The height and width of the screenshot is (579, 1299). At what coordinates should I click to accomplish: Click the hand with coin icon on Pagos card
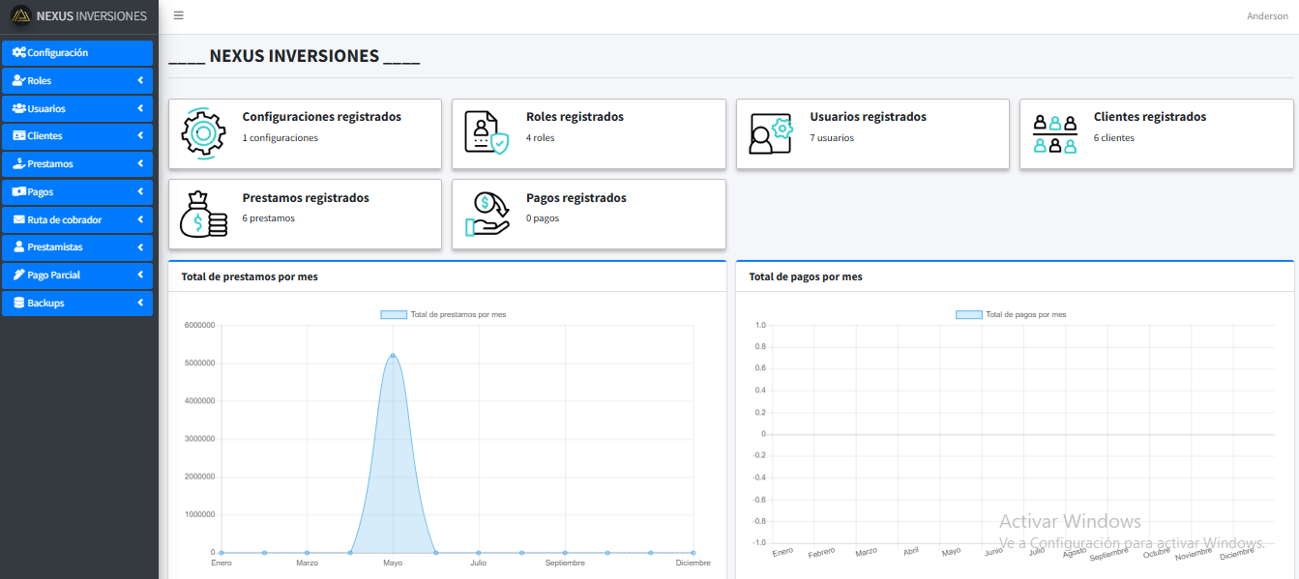[487, 214]
